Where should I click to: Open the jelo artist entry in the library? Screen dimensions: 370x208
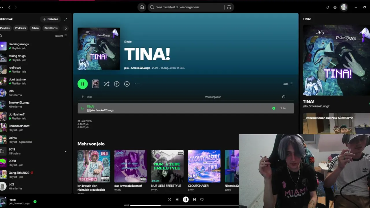point(35,93)
